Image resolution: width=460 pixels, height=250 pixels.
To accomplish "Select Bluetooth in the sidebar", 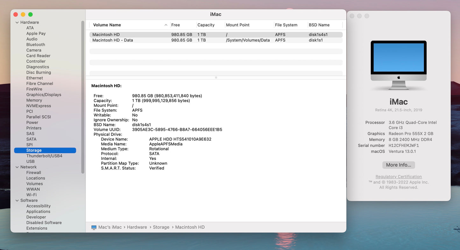I will click(35, 45).
